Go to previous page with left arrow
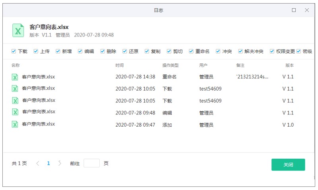Viewport: 318px width, 190px height. pyautogui.click(x=38, y=163)
